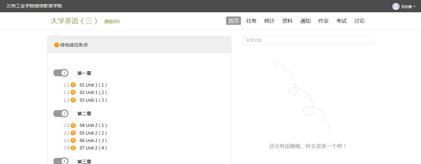Click orange badge beside 06 Unit 2 (3)

coord(73,140)
